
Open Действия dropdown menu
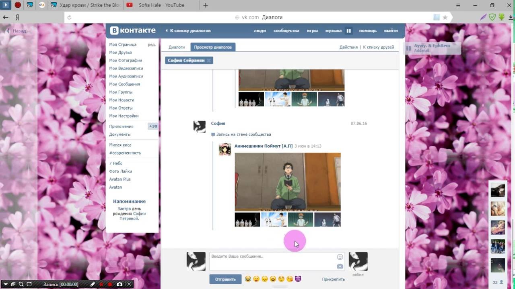pyautogui.click(x=348, y=47)
